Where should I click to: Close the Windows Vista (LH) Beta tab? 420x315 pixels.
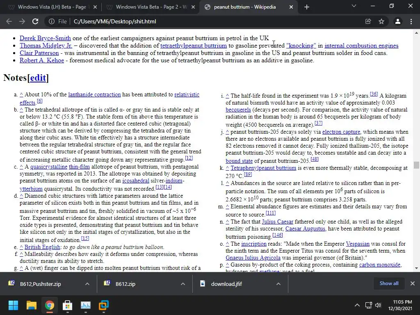95,7
